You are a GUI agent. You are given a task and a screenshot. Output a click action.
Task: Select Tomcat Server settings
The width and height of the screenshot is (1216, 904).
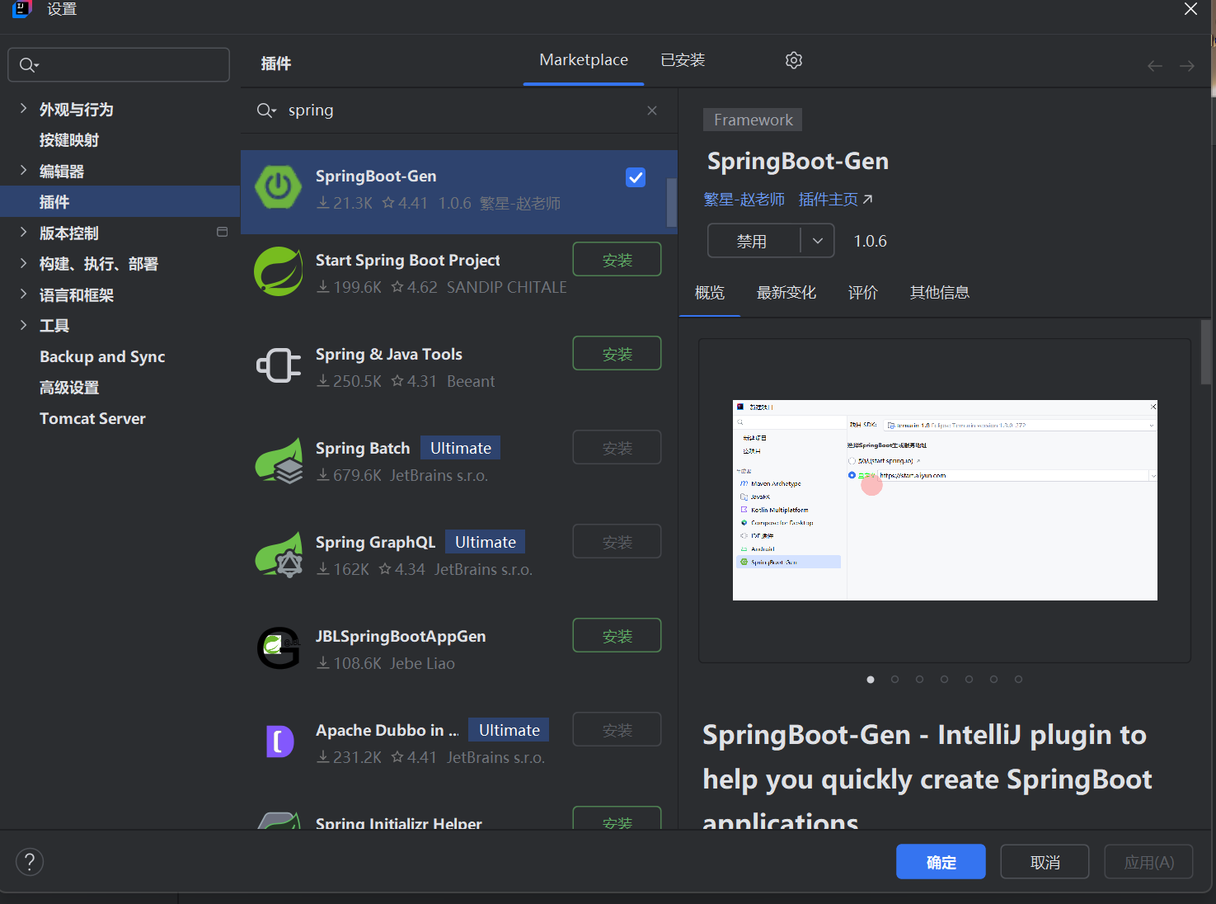click(x=120, y=418)
